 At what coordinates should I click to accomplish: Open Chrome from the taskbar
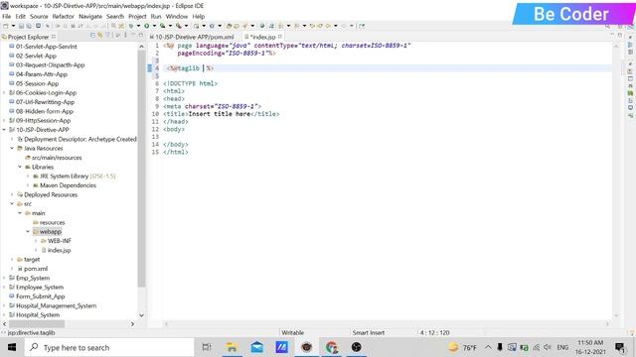331,347
